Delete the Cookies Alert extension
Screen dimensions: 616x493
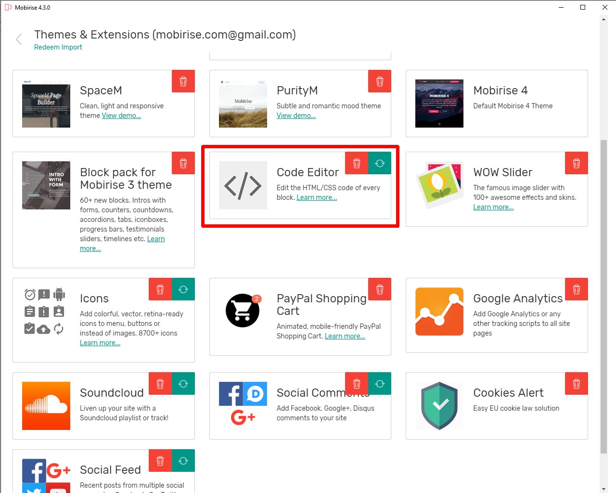[x=576, y=384]
